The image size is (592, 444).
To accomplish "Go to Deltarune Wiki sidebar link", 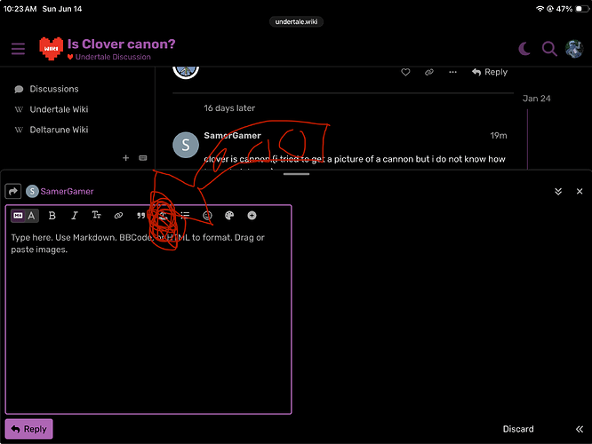I will click(59, 130).
